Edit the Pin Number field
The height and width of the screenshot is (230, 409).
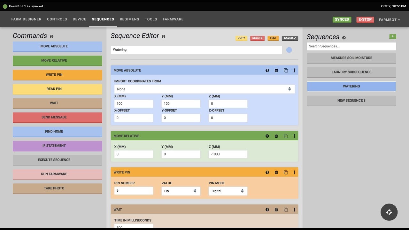(134, 191)
